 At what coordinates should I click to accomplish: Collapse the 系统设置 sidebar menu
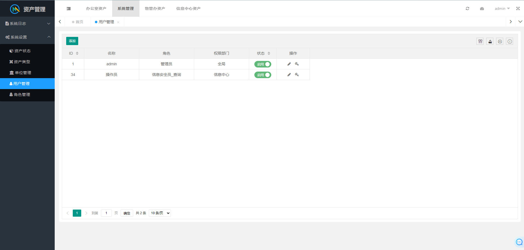(x=27, y=37)
